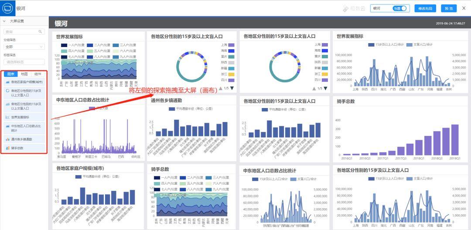Click the 预览 button

(x=449, y=8)
